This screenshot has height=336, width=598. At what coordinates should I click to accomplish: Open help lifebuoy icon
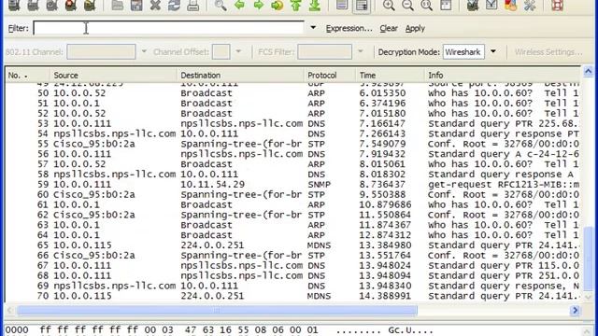tap(557, 5)
